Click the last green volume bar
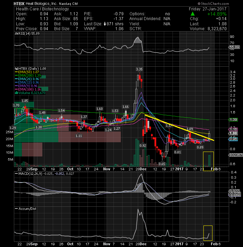This screenshot has width=243, height=247. point(209,161)
